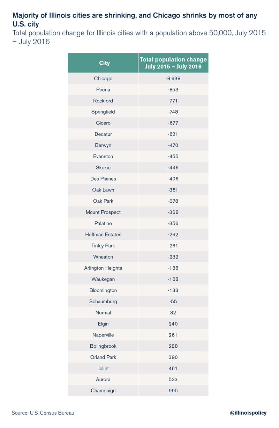The height and width of the screenshot is (428, 279).
Task: Select Springfield in the table
Action: 103,112
